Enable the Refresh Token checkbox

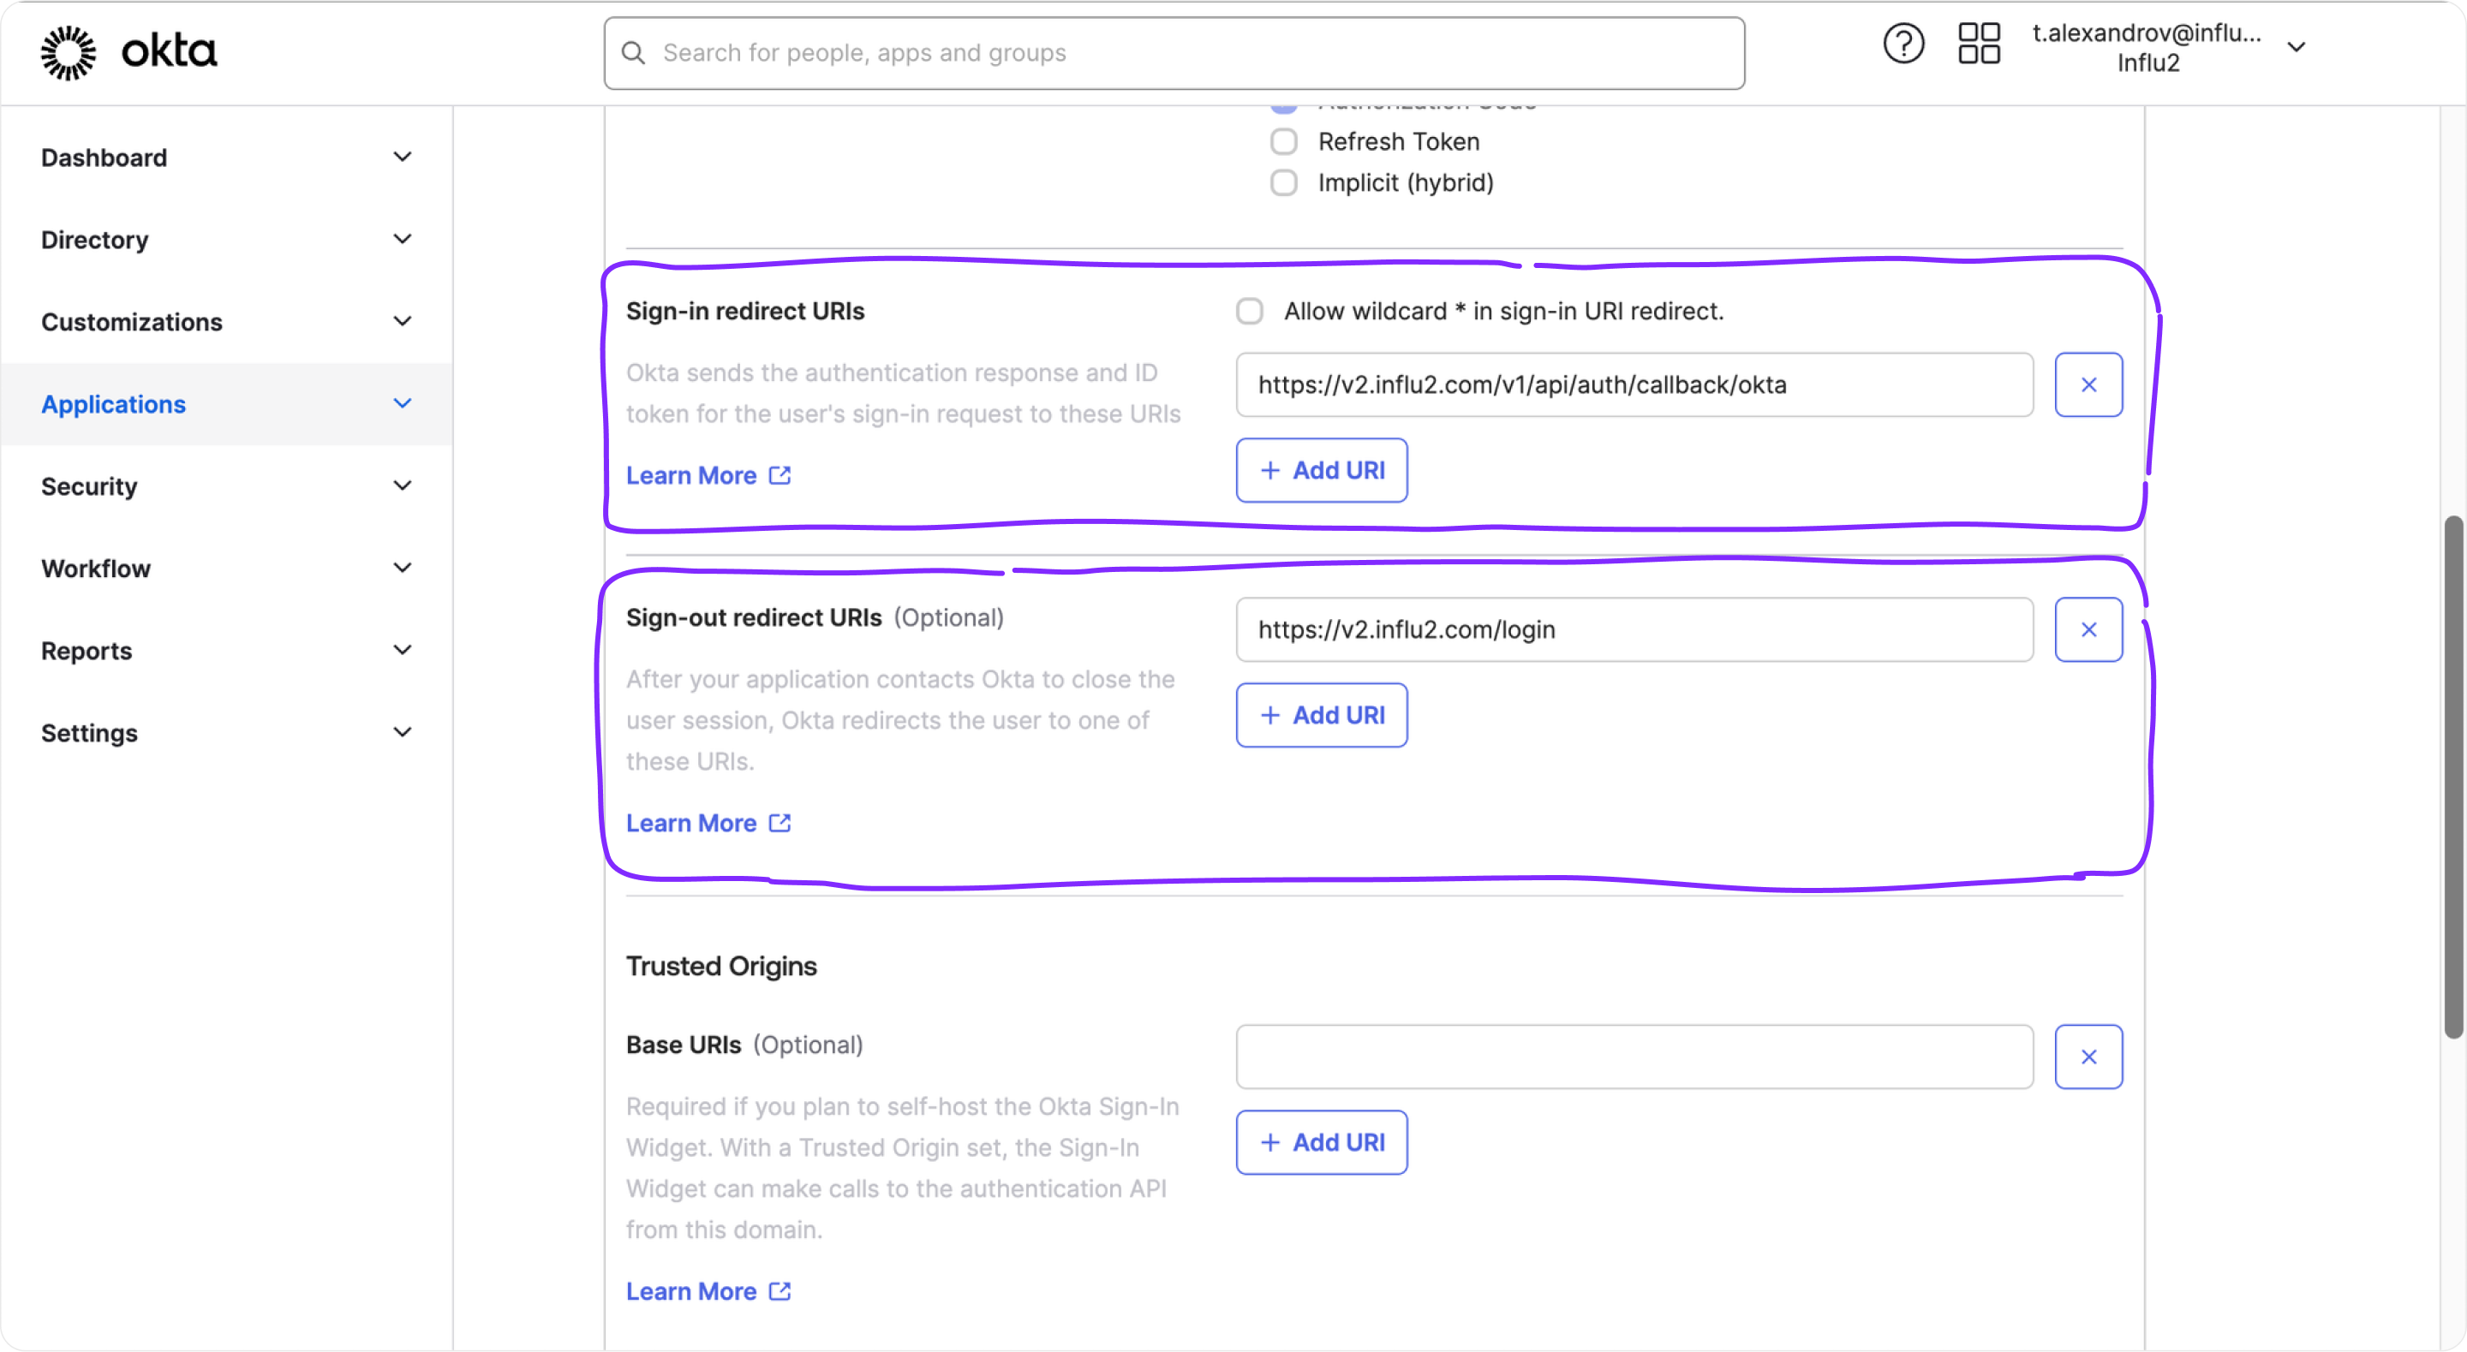click(x=1283, y=142)
